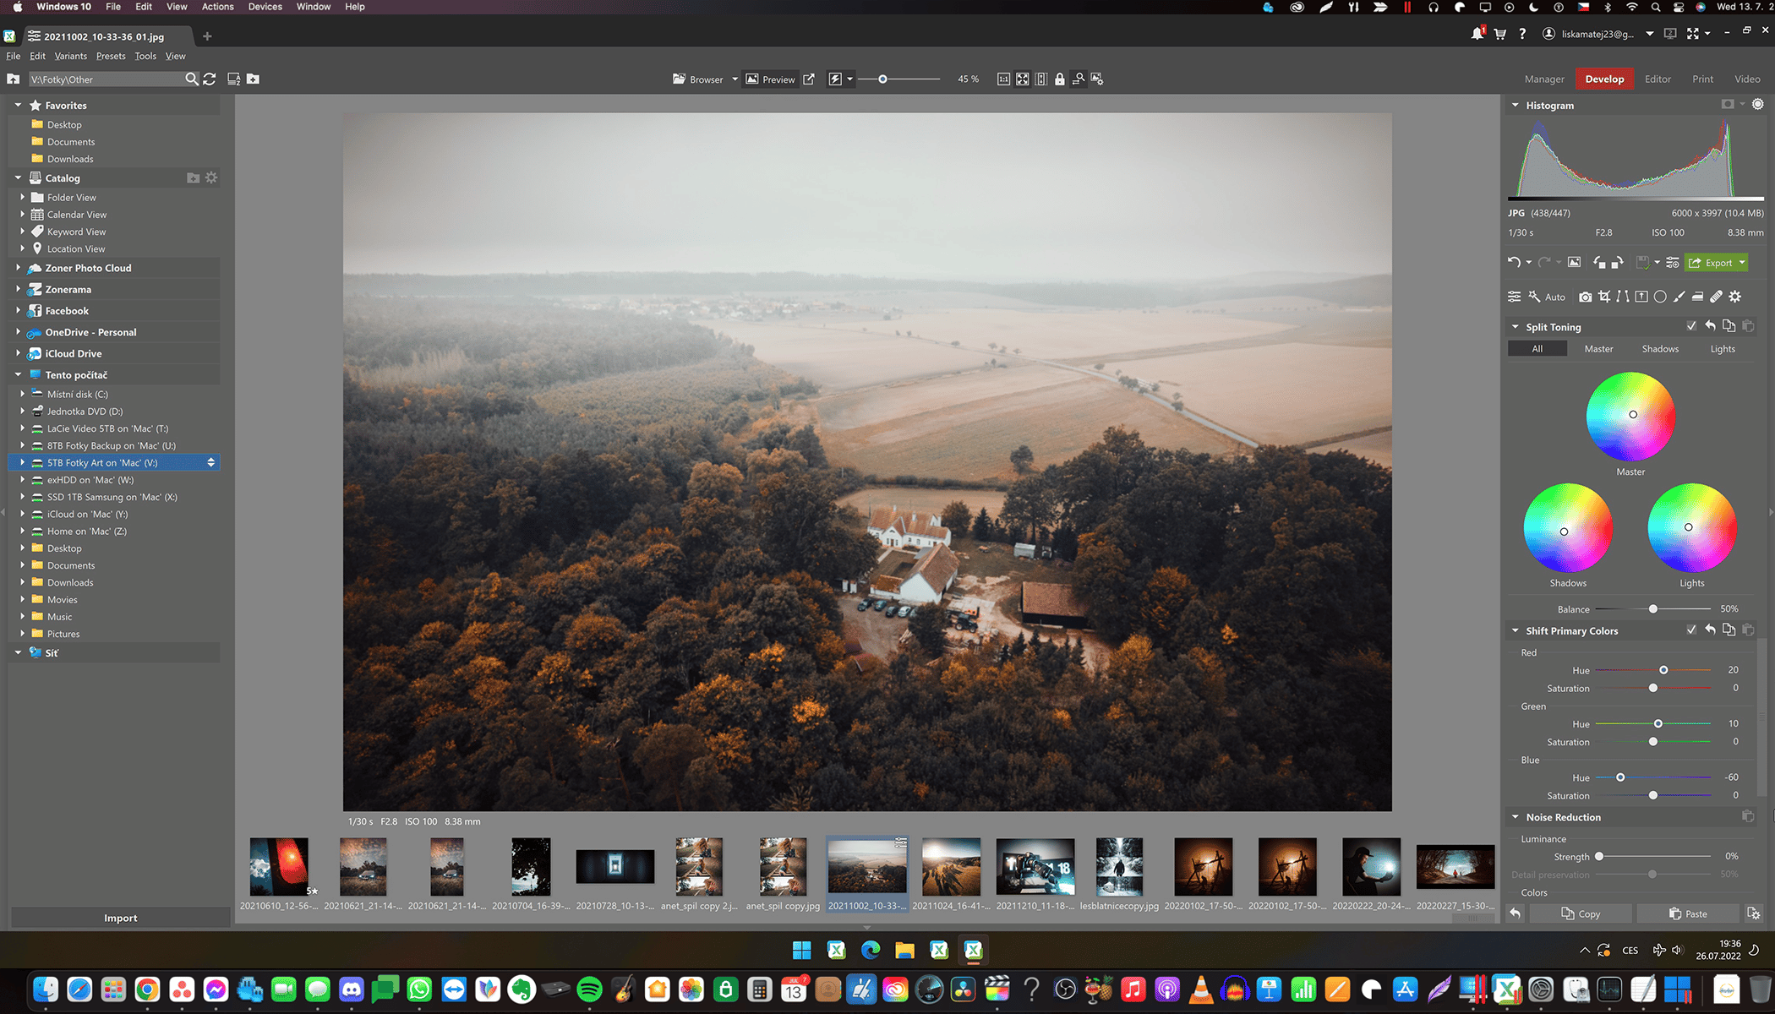Toggle the Shift Primary Colors section on

tap(1690, 630)
